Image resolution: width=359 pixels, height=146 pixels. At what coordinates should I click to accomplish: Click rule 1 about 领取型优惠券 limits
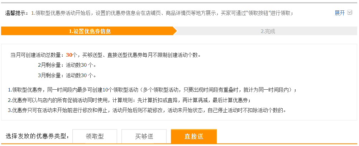pyautogui.click(x=152, y=90)
